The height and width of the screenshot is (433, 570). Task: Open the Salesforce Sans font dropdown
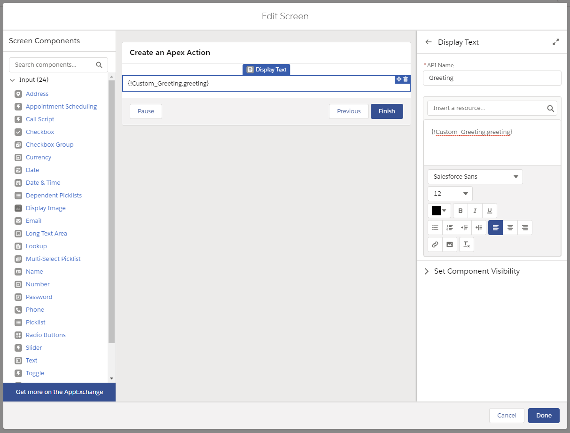click(x=475, y=176)
